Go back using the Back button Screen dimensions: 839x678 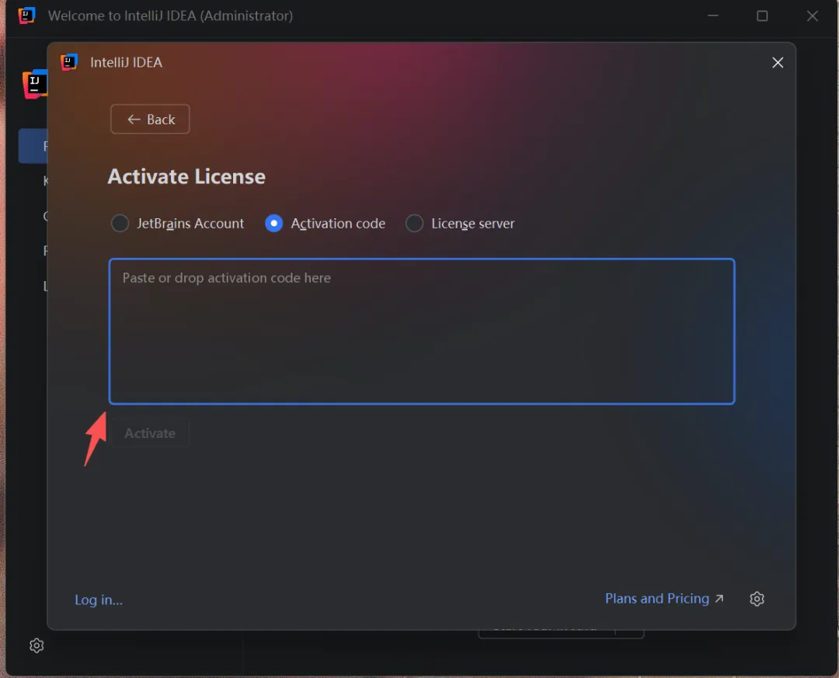click(x=150, y=120)
